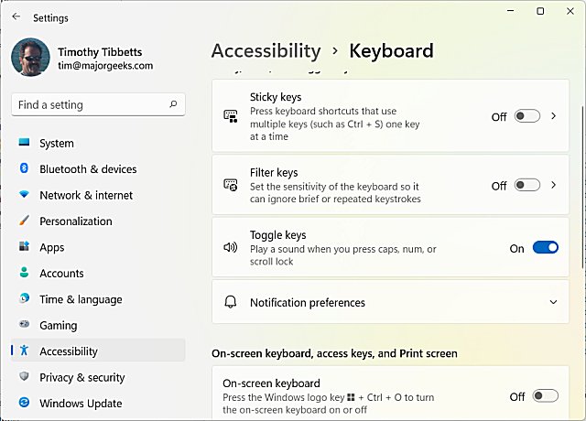
Task: Disable the Toggle keys switch
Action: point(545,248)
